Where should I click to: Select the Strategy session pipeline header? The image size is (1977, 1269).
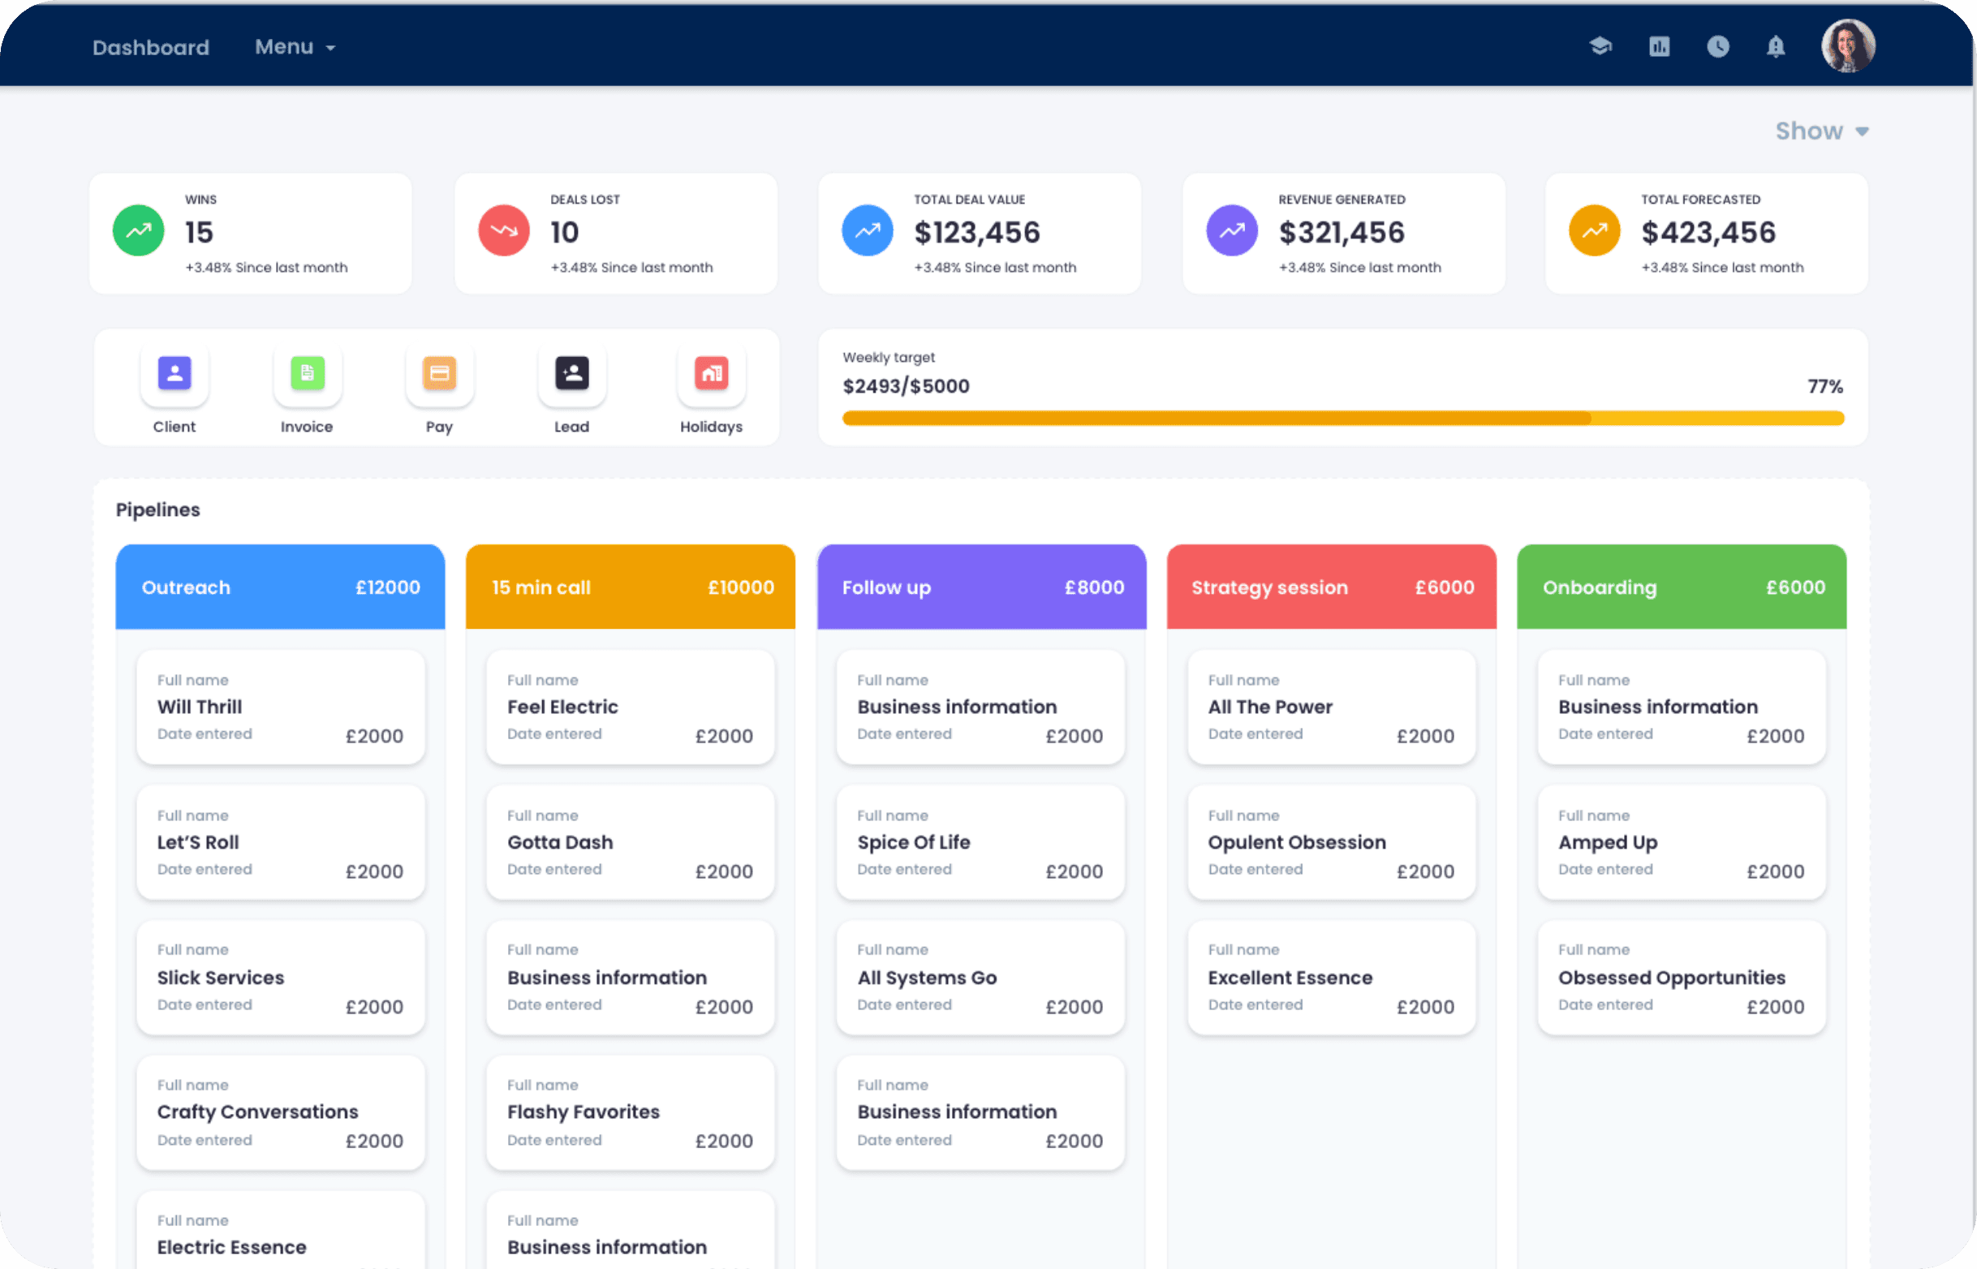[x=1331, y=587]
